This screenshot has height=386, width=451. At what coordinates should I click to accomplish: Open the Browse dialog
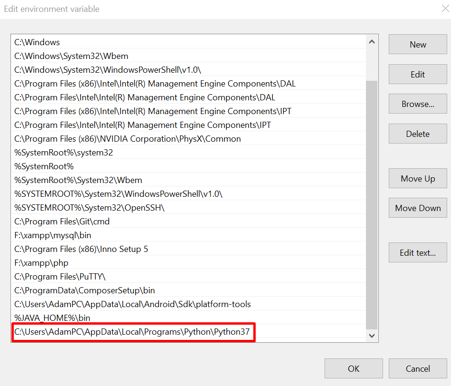417,104
